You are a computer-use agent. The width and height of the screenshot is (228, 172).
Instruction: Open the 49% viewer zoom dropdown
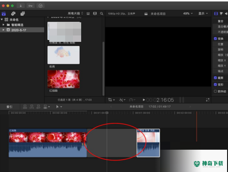(188, 14)
